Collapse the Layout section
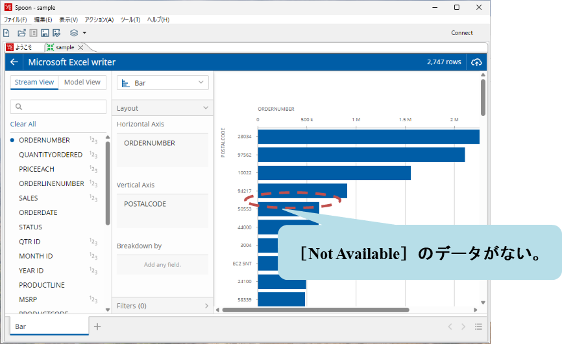This screenshot has width=562, height=344. click(162, 108)
